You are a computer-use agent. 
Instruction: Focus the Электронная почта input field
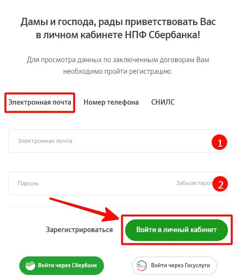(x=118, y=141)
